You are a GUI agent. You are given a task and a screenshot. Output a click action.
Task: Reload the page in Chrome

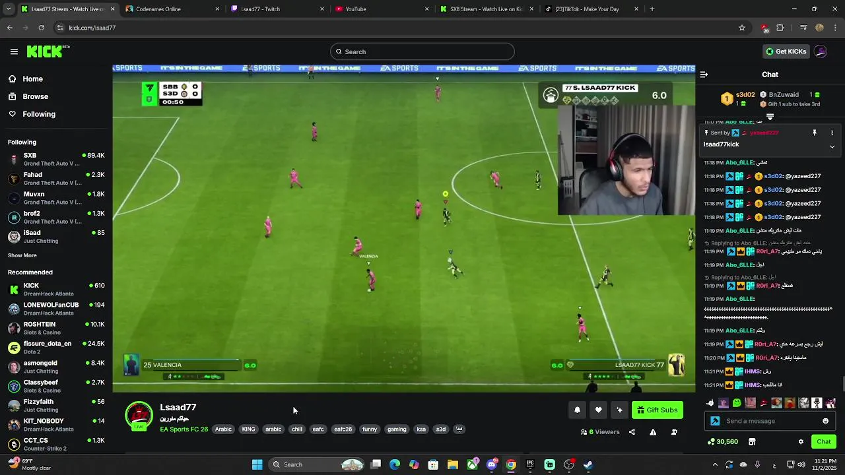click(41, 28)
